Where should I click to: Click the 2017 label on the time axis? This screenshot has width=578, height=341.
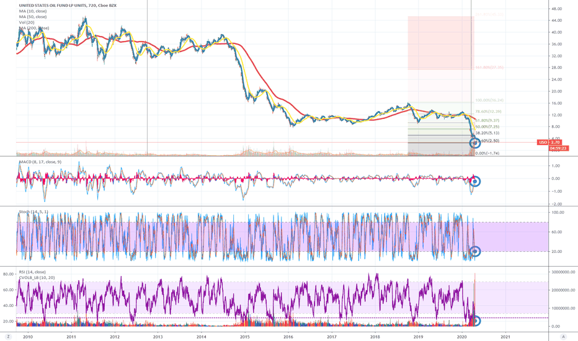coord(332,337)
